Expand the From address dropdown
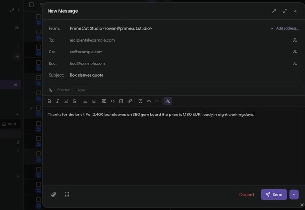305x210 pixels. tap(272, 28)
